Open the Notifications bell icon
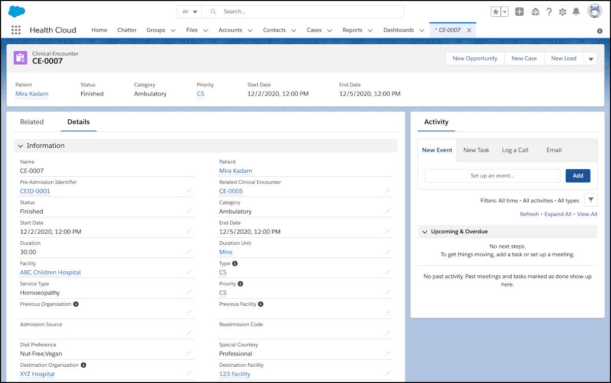611x383 pixels. click(576, 12)
